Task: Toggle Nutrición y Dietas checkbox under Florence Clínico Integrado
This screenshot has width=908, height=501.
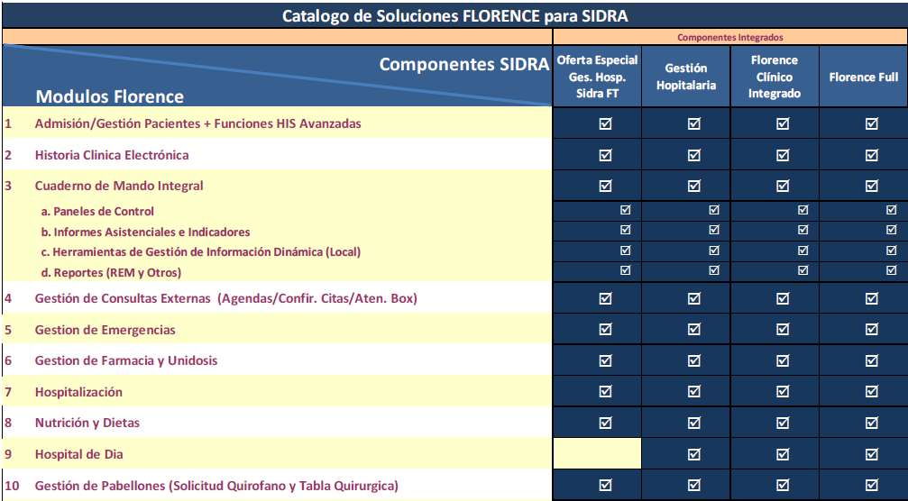Action: [783, 423]
